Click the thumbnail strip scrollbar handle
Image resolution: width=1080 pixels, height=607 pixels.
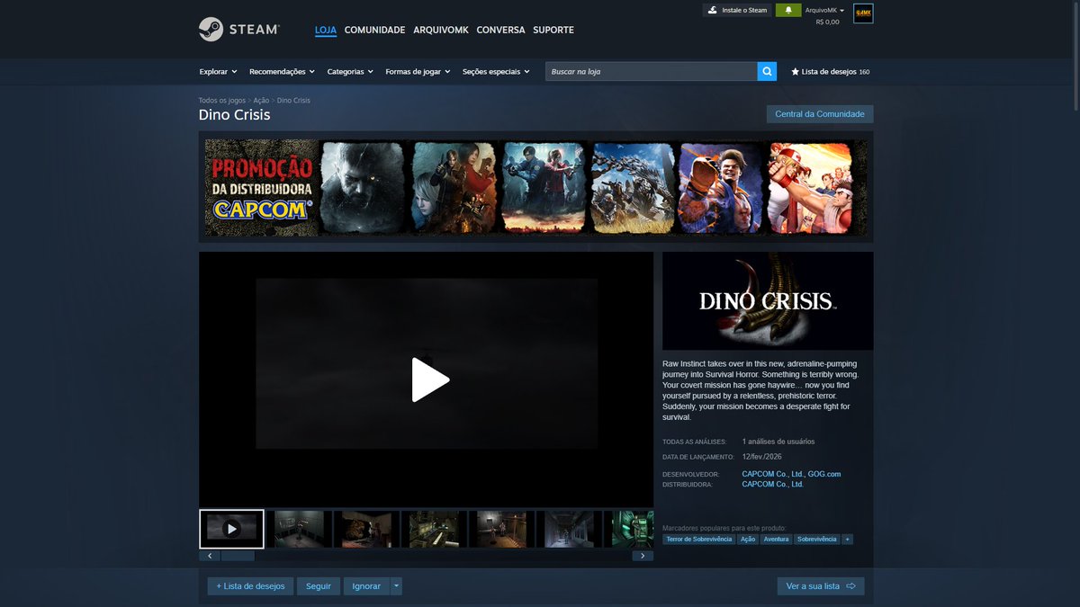pyautogui.click(x=238, y=556)
